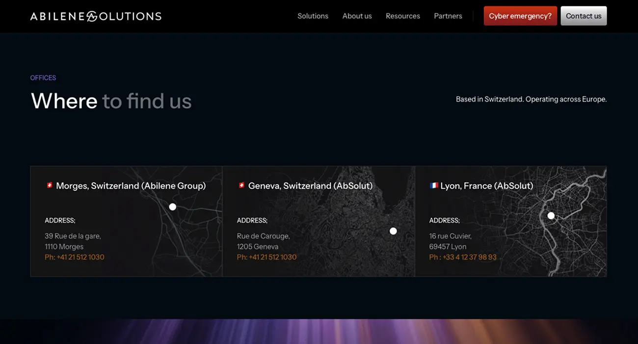
Task: Open the Solutions menu
Action: 313,16
